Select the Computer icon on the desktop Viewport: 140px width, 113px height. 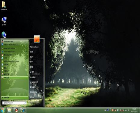click(x=4, y=21)
